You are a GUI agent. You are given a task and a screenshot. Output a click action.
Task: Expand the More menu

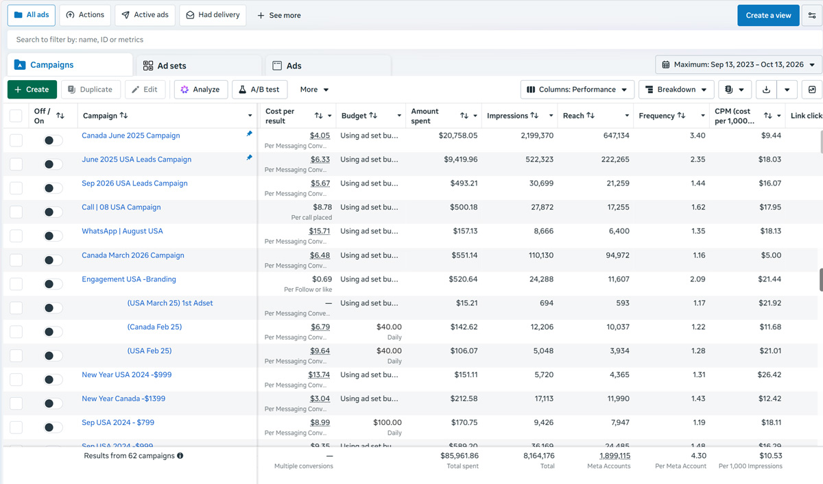[x=314, y=90]
